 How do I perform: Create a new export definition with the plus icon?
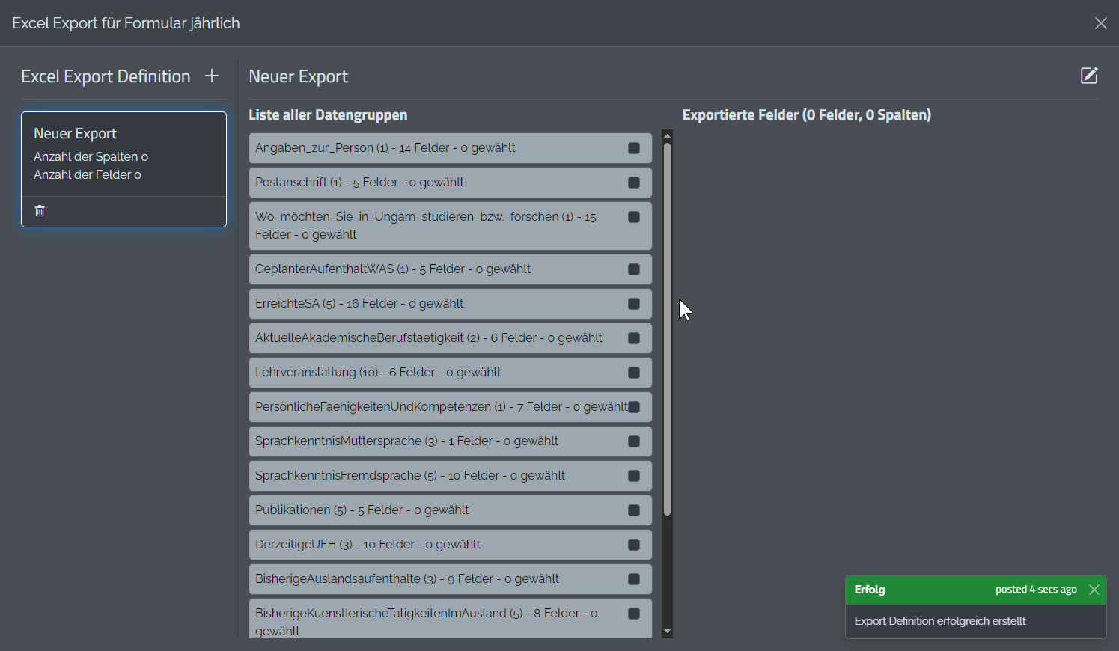[212, 75]
